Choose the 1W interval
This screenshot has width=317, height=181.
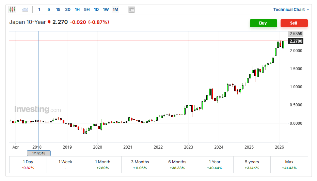pyautogui.click(x=106, y=10)
